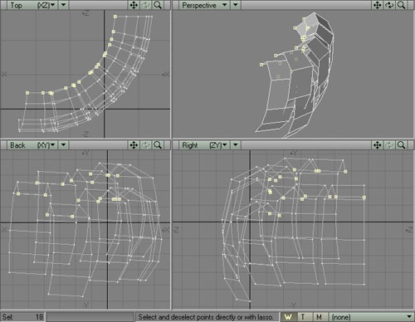The height and width of the screenshot is (322, 415).
Task: Expand the (none) vertex map dropdown
Action: 371,317
